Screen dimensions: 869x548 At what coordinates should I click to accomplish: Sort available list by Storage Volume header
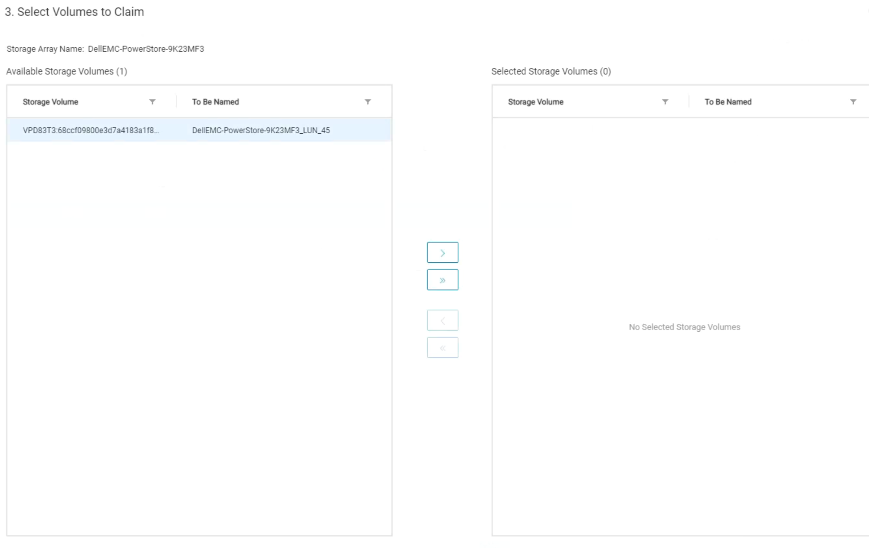click(51, 102)
